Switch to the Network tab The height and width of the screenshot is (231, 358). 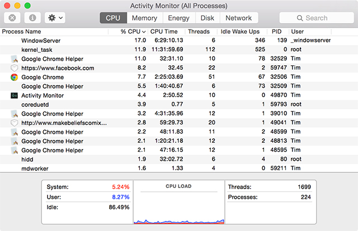coord(239,18)
